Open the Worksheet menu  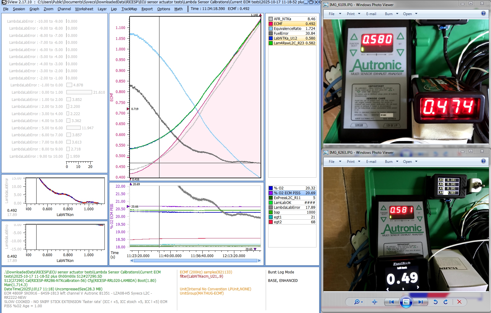84,9
